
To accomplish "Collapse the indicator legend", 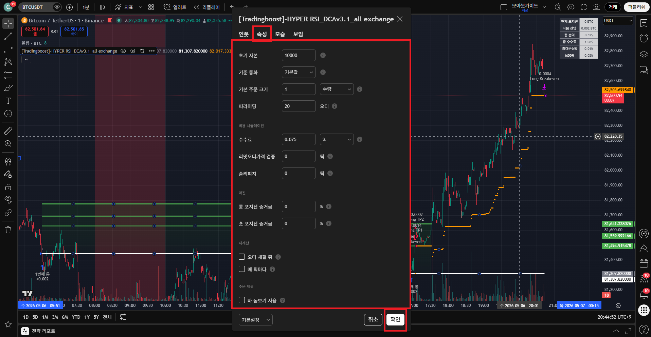I will click(x=26, y=59).
